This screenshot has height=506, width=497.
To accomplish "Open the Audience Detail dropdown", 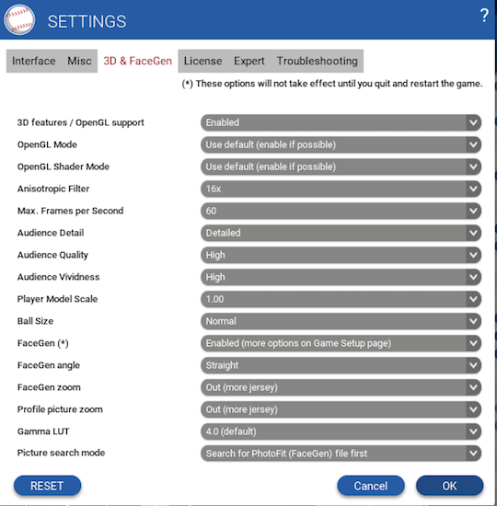I will pyautogui.click(x=341, y=233).
